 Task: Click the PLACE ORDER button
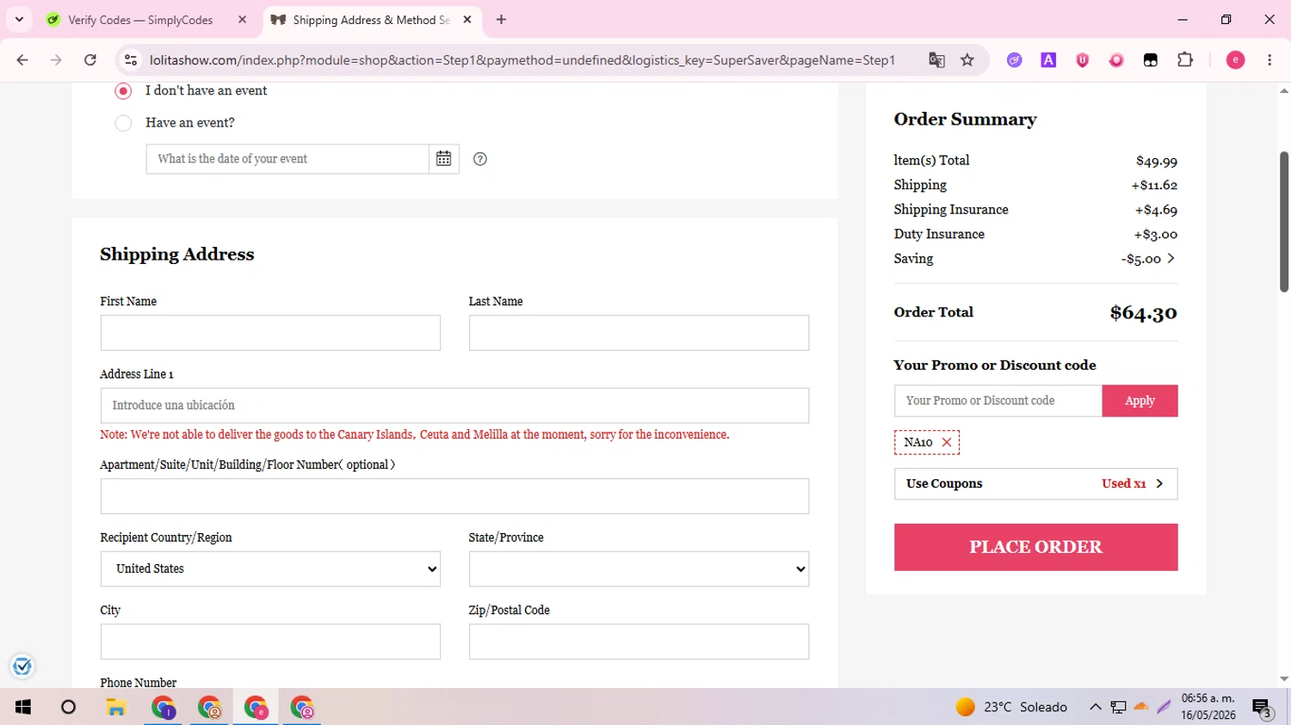coord(1035,547)
